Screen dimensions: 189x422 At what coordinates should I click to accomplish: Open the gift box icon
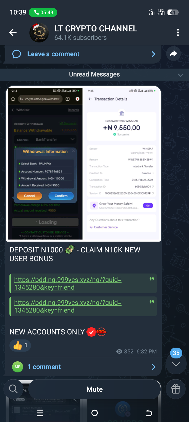pos(176,389)
